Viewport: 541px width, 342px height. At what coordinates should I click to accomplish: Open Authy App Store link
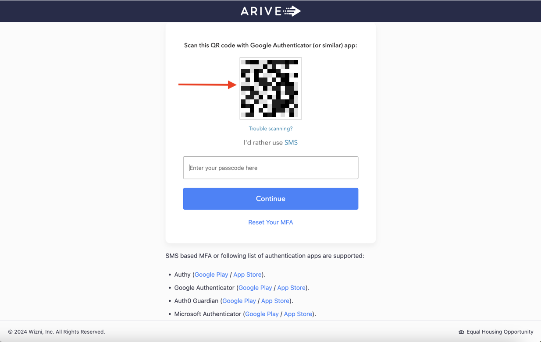click(x=247, y=275)
